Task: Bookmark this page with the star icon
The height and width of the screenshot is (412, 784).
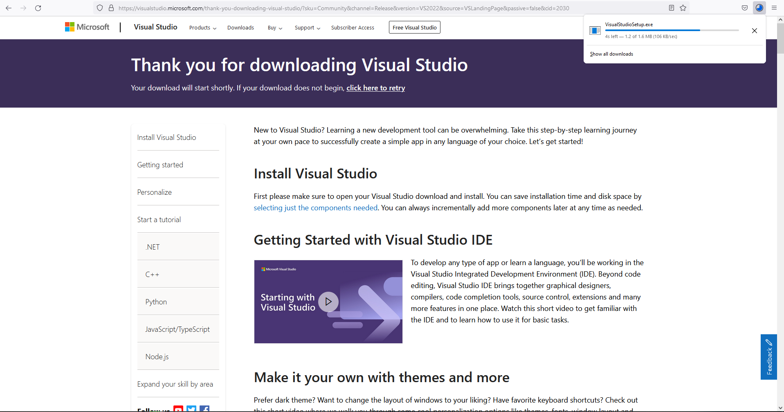Action: 683,8
